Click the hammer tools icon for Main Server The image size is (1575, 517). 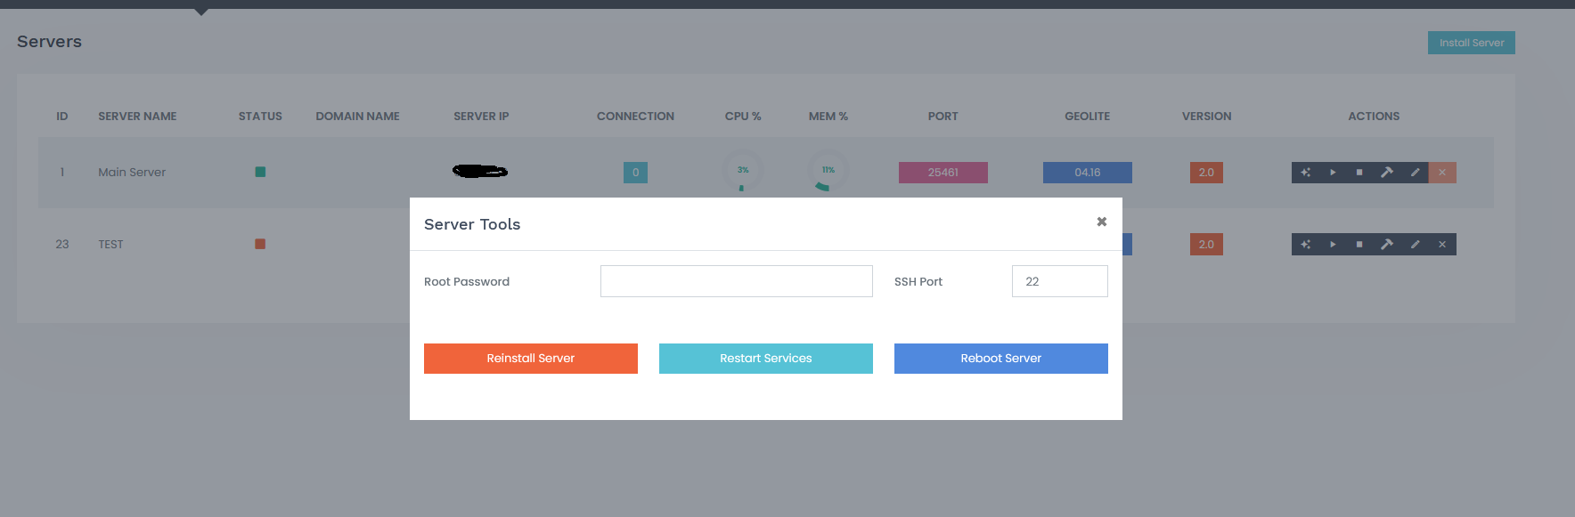coord(1387,173)
